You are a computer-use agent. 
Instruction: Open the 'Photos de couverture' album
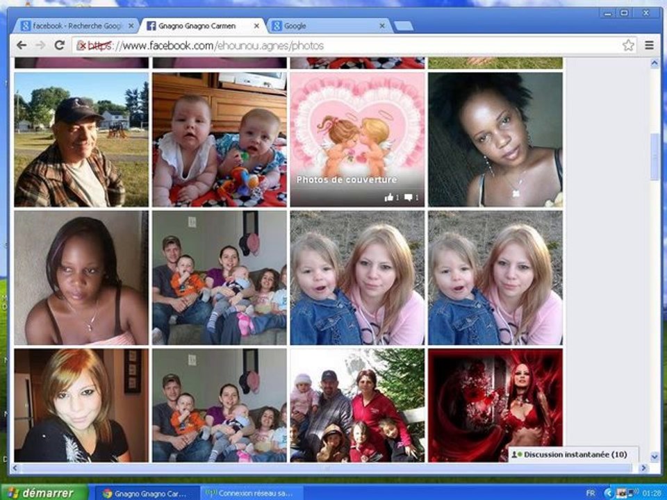click(357, 140)
